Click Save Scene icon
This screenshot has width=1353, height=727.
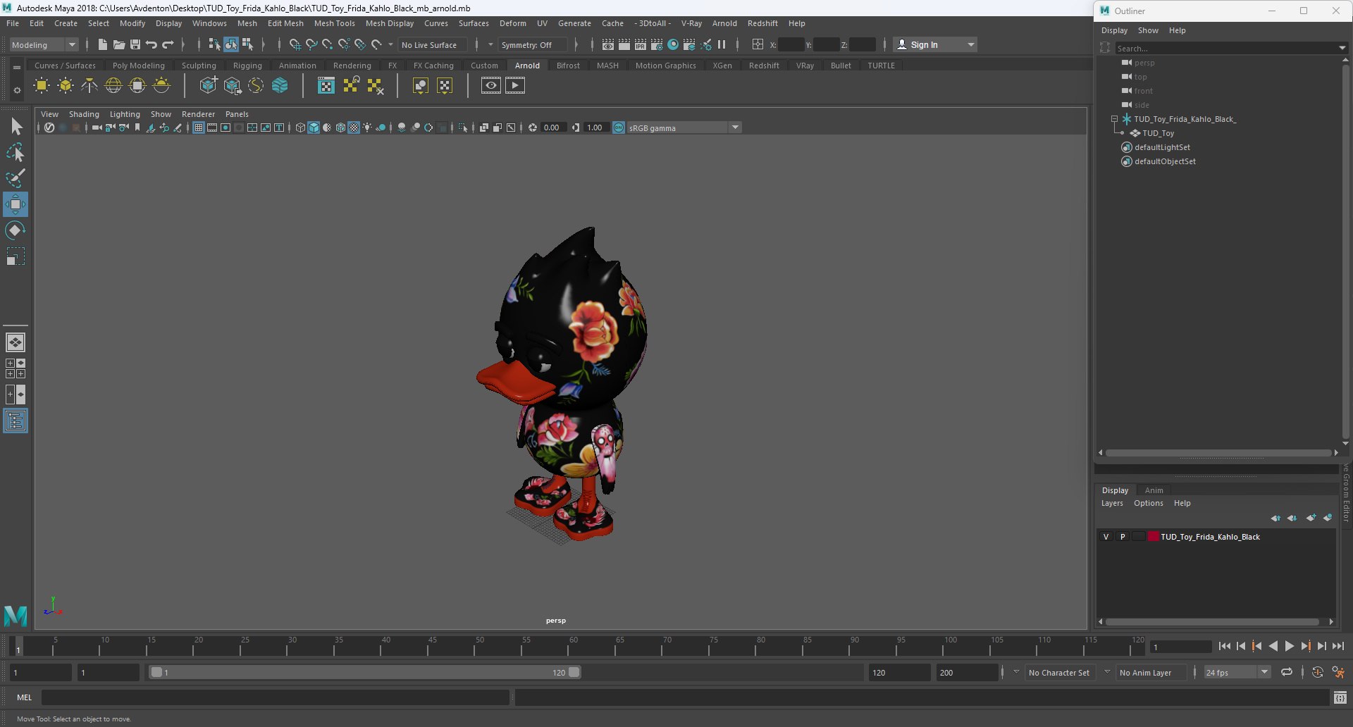[x=135, y=44]
